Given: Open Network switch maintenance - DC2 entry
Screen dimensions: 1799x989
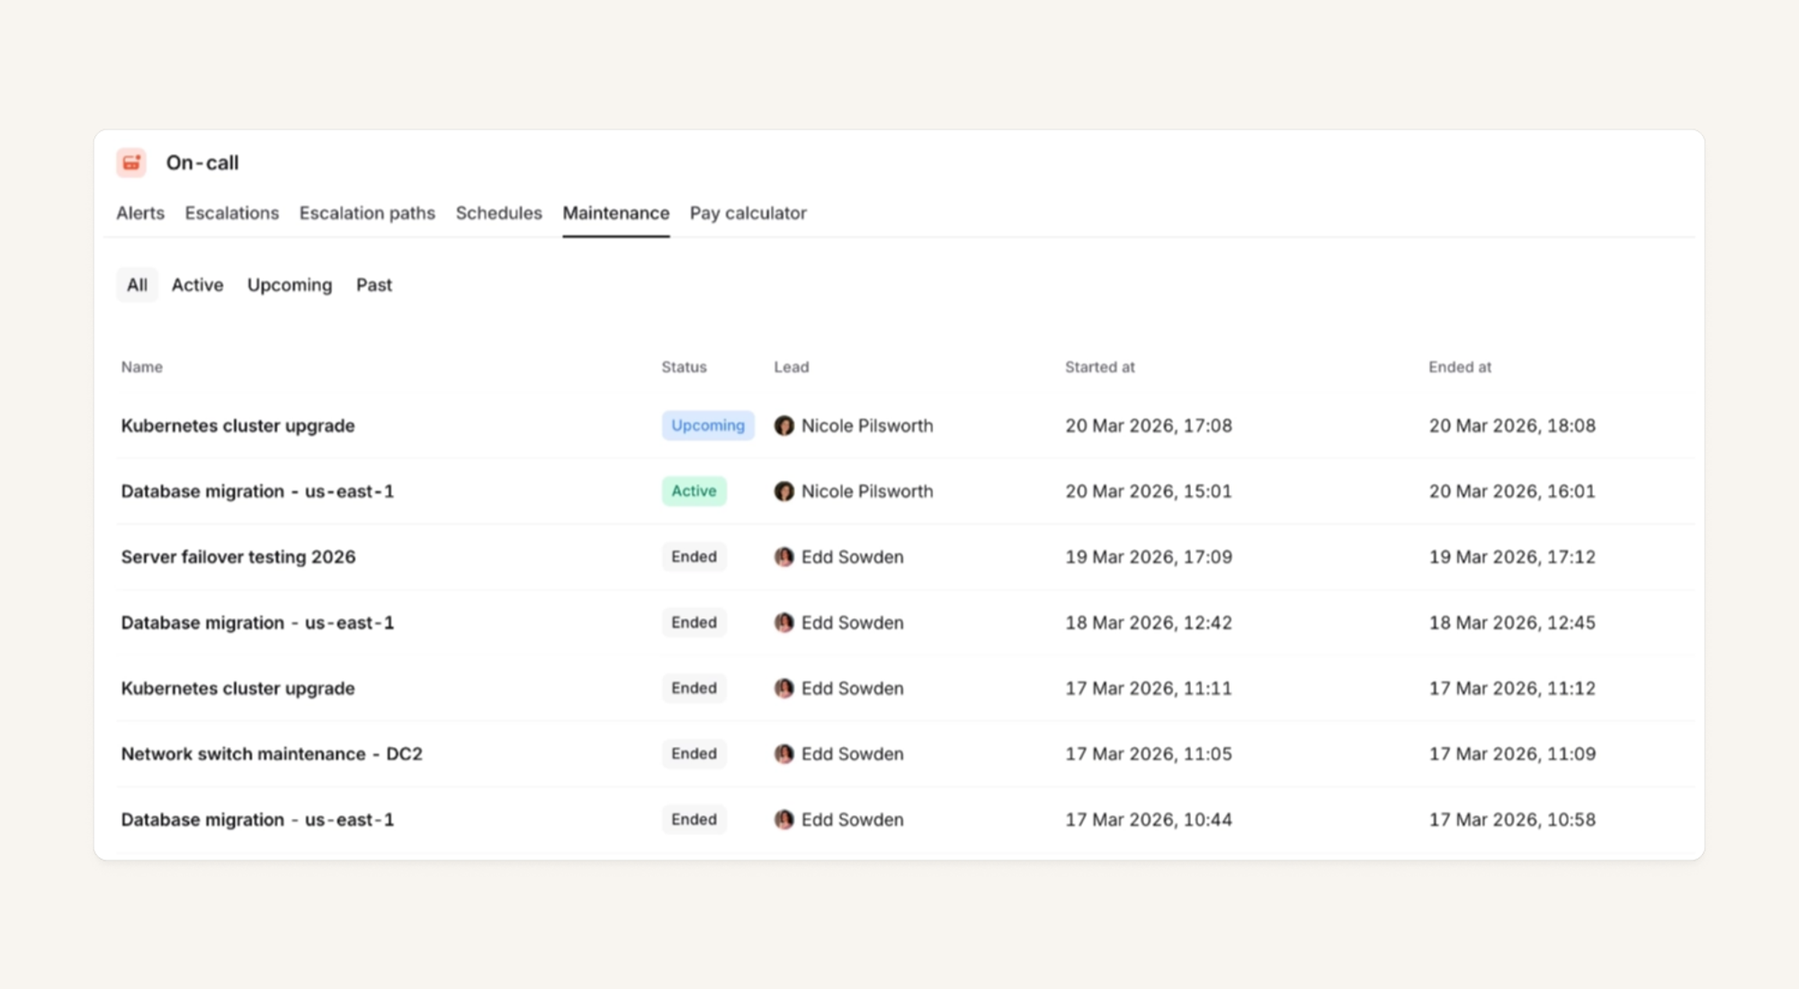Looking at the screenshot, I should tap(272, 754).
